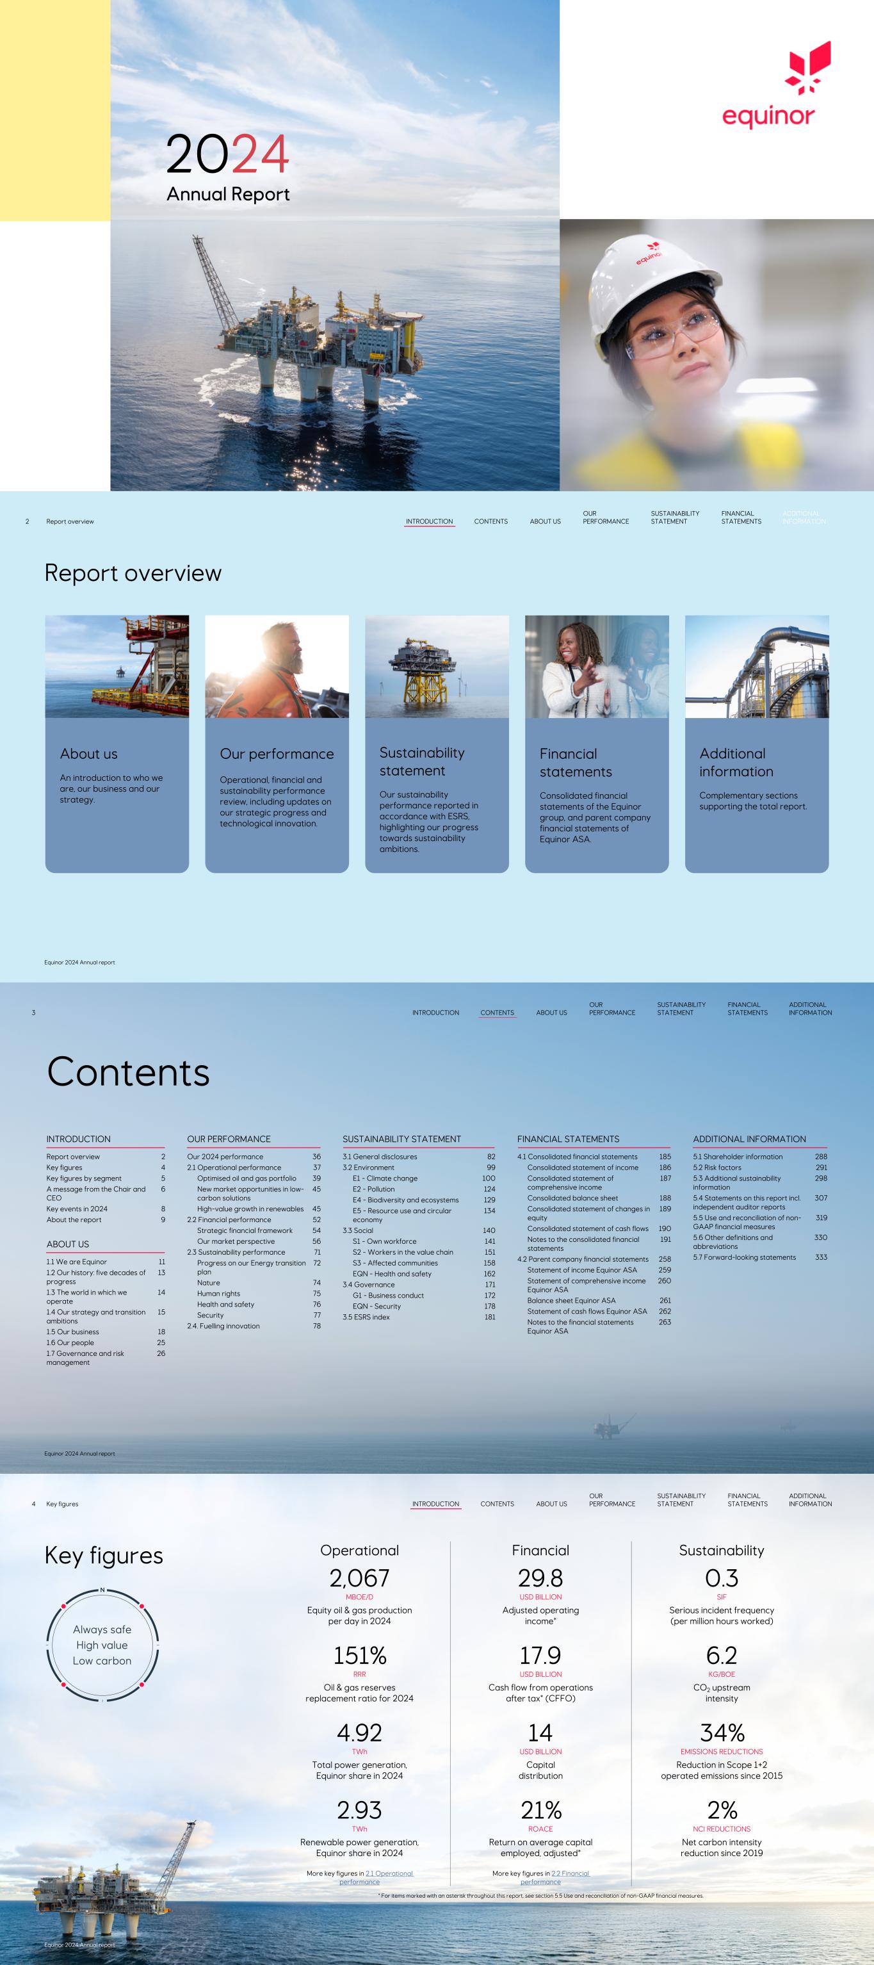This screenshot has height=1965, width=874.
Task: Click the underlined CONTENTS tab on page 3
Action: [x=498, y=1012]
